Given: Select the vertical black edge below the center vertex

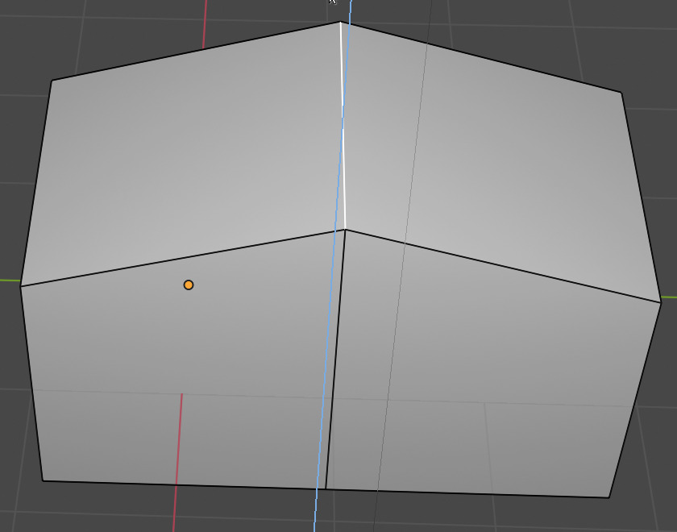Looking at the screenshot, I should click(335, 363).
